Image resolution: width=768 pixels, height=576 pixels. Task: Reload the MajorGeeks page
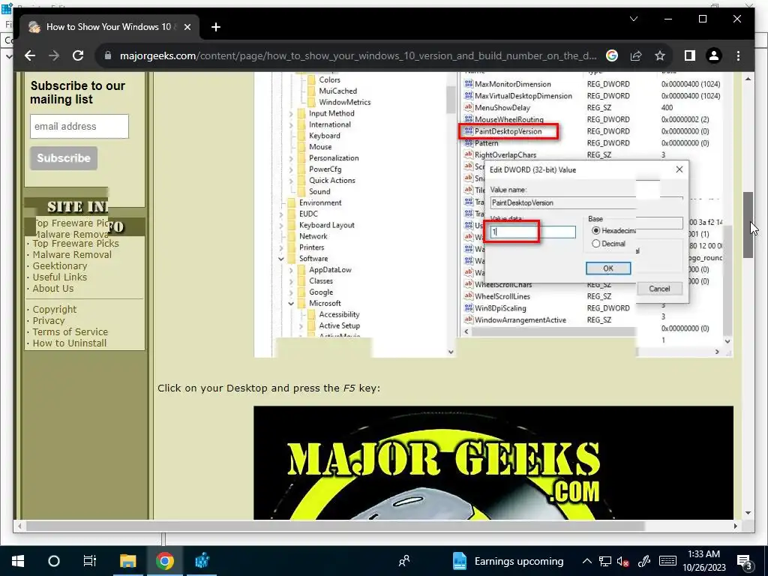tap(78, 55)
